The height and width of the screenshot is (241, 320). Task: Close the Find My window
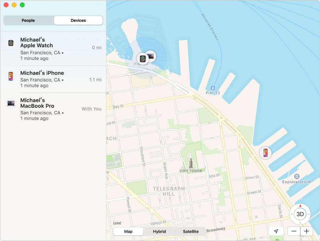tap(6, 5)
